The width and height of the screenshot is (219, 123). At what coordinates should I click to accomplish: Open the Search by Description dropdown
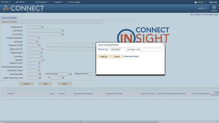[x=120, y=50]
